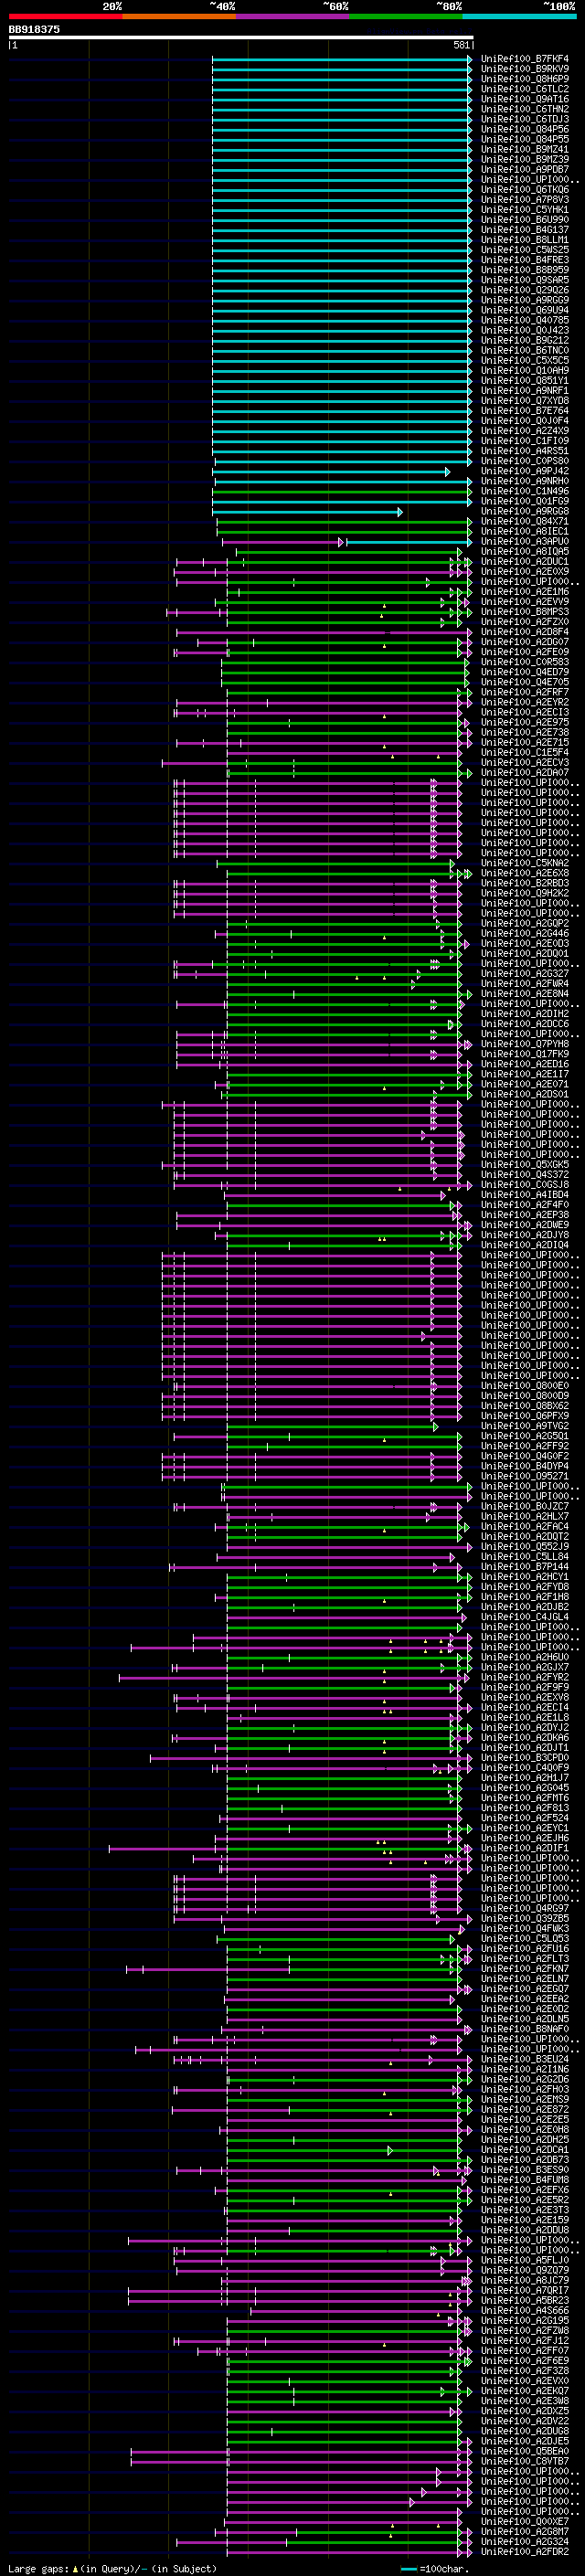The height and width of the screenshot is (2576, 585).
Task: Click the label UniRef100_C1N496
Action: coord(525,491)
